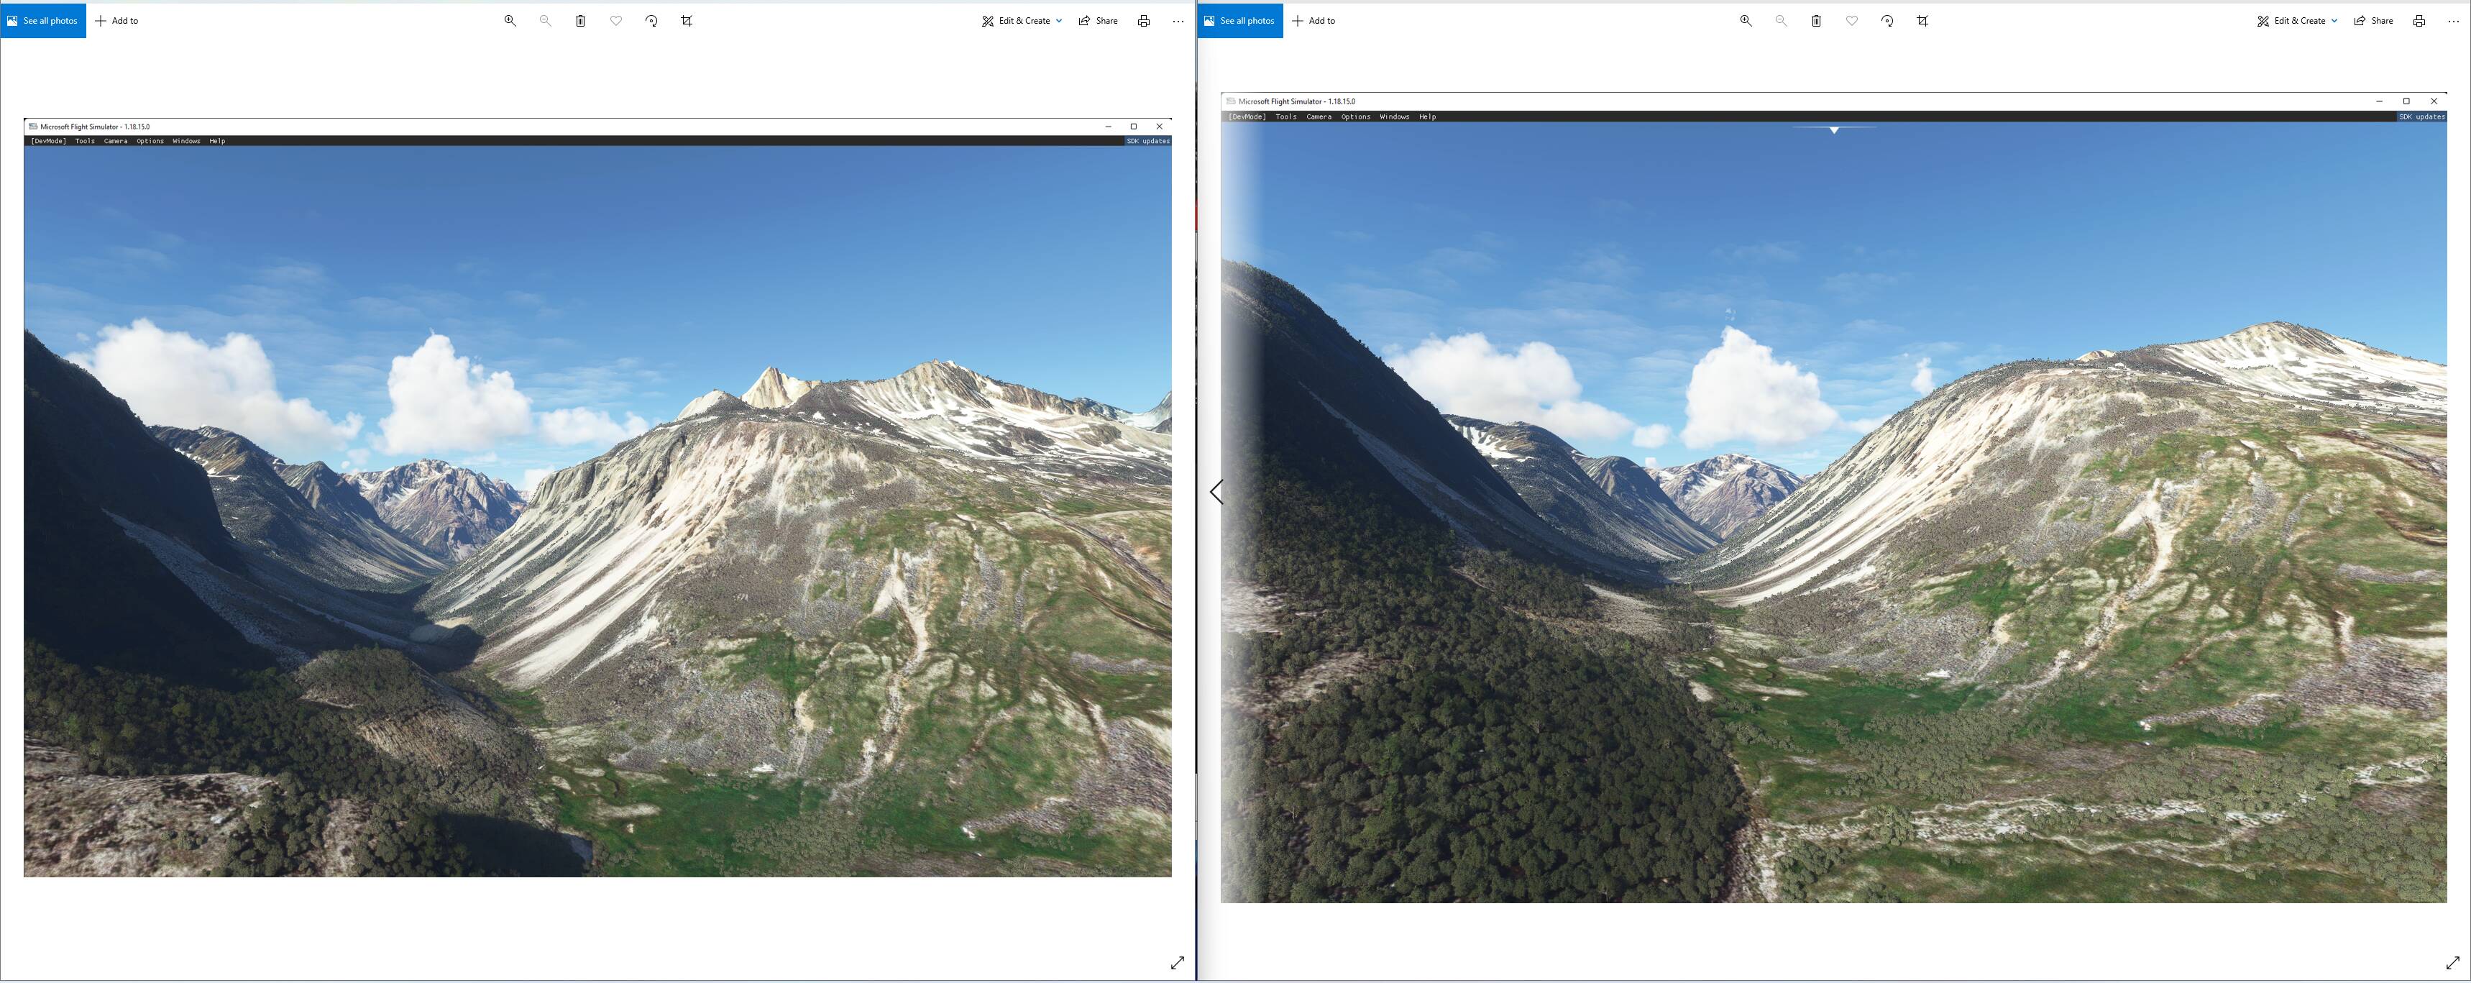
Task: Click Tools menu in left screenshot image
Action: point(86,141)
